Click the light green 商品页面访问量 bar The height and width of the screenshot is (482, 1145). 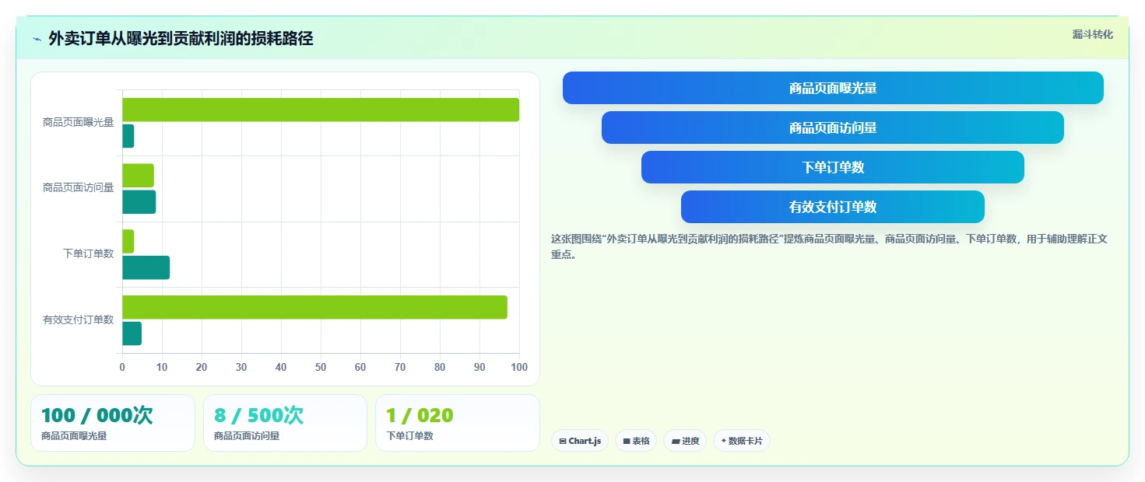click(138, 176)
